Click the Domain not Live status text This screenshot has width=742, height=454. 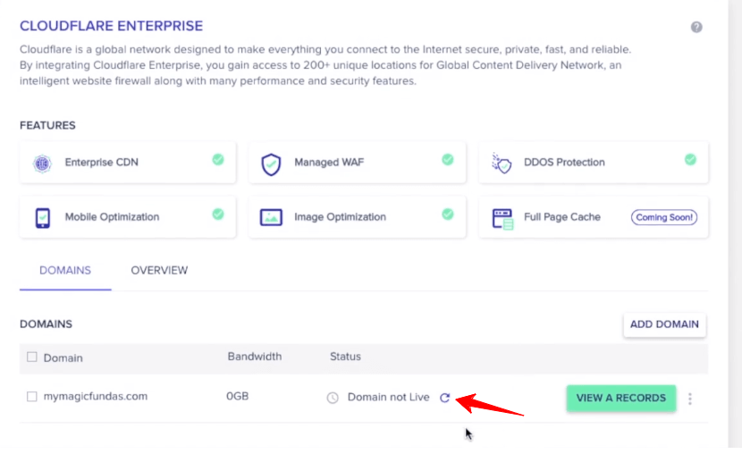(x=389, y=397)
